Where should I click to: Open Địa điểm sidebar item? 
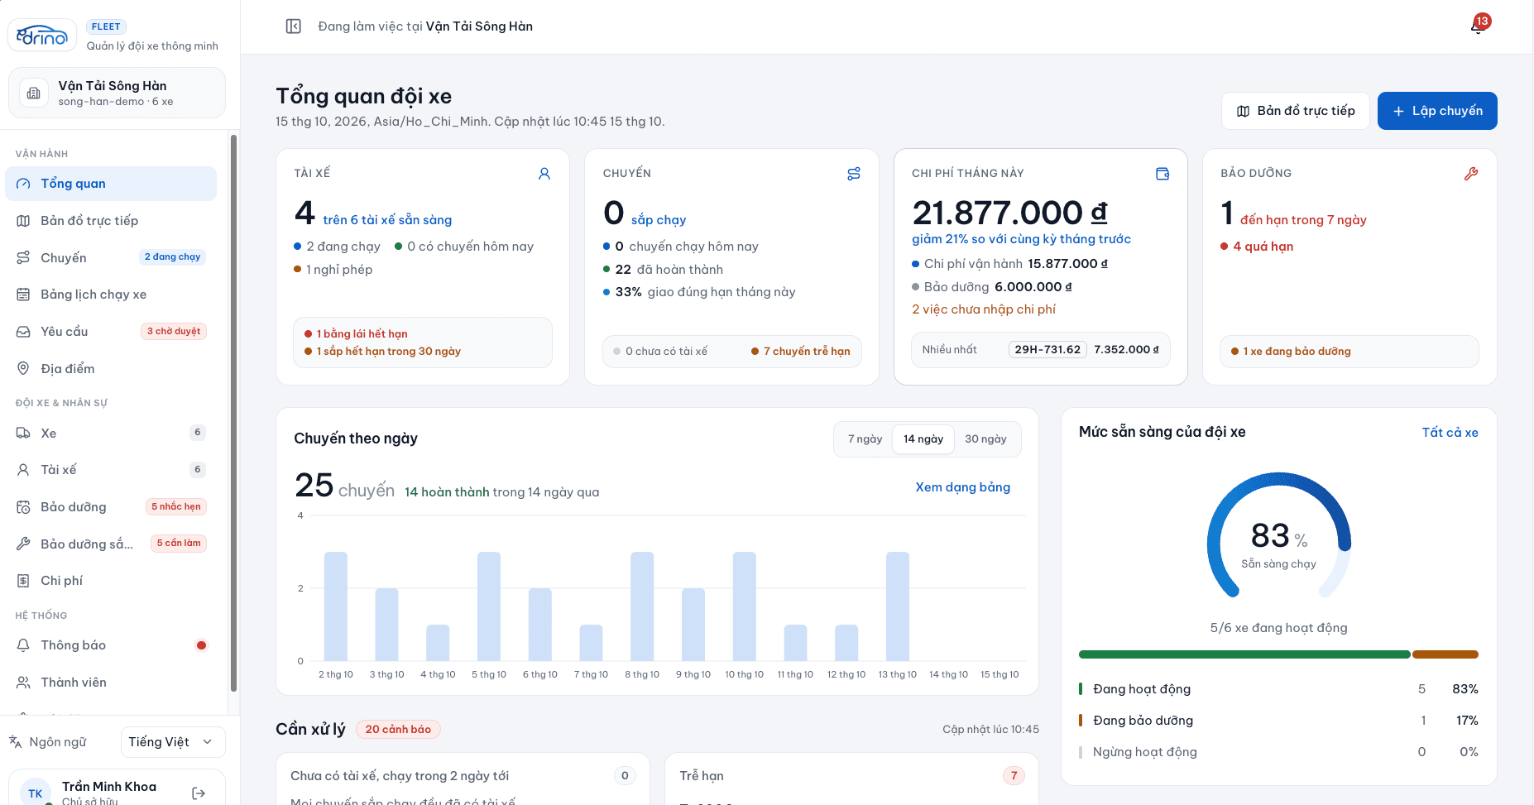111,369
